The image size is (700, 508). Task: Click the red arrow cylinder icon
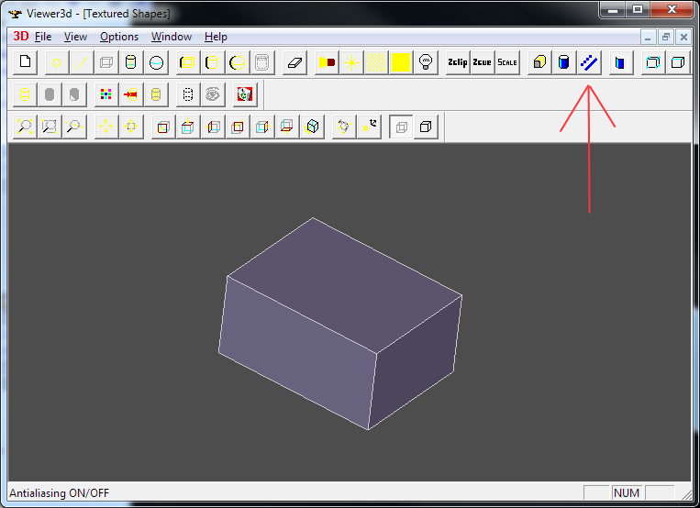(x=131, y=94)
